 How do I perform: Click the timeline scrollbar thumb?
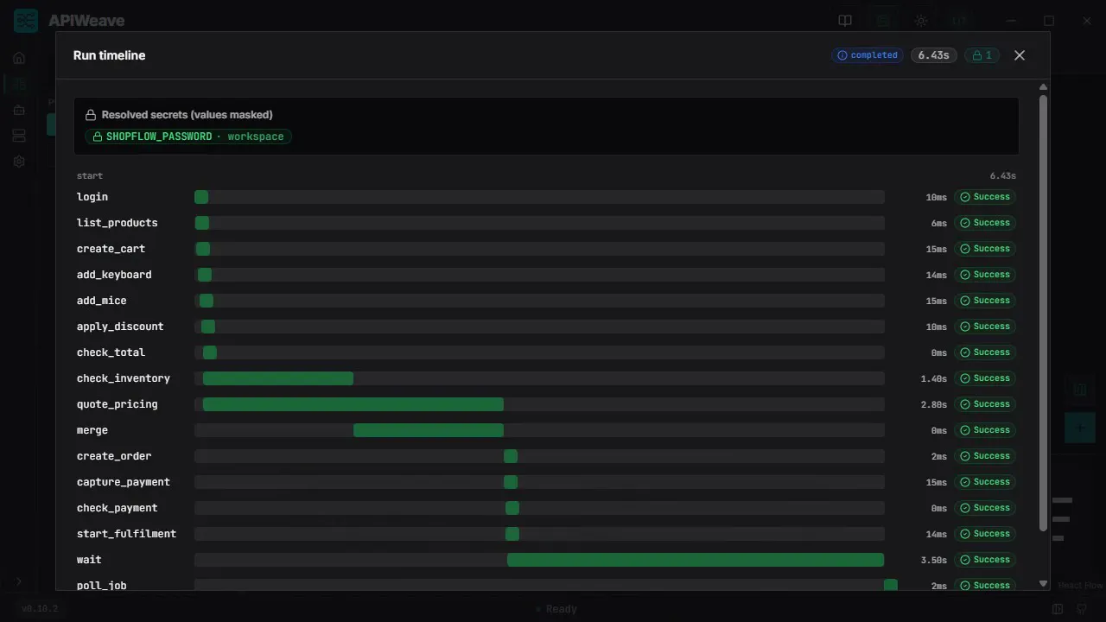1043,313
